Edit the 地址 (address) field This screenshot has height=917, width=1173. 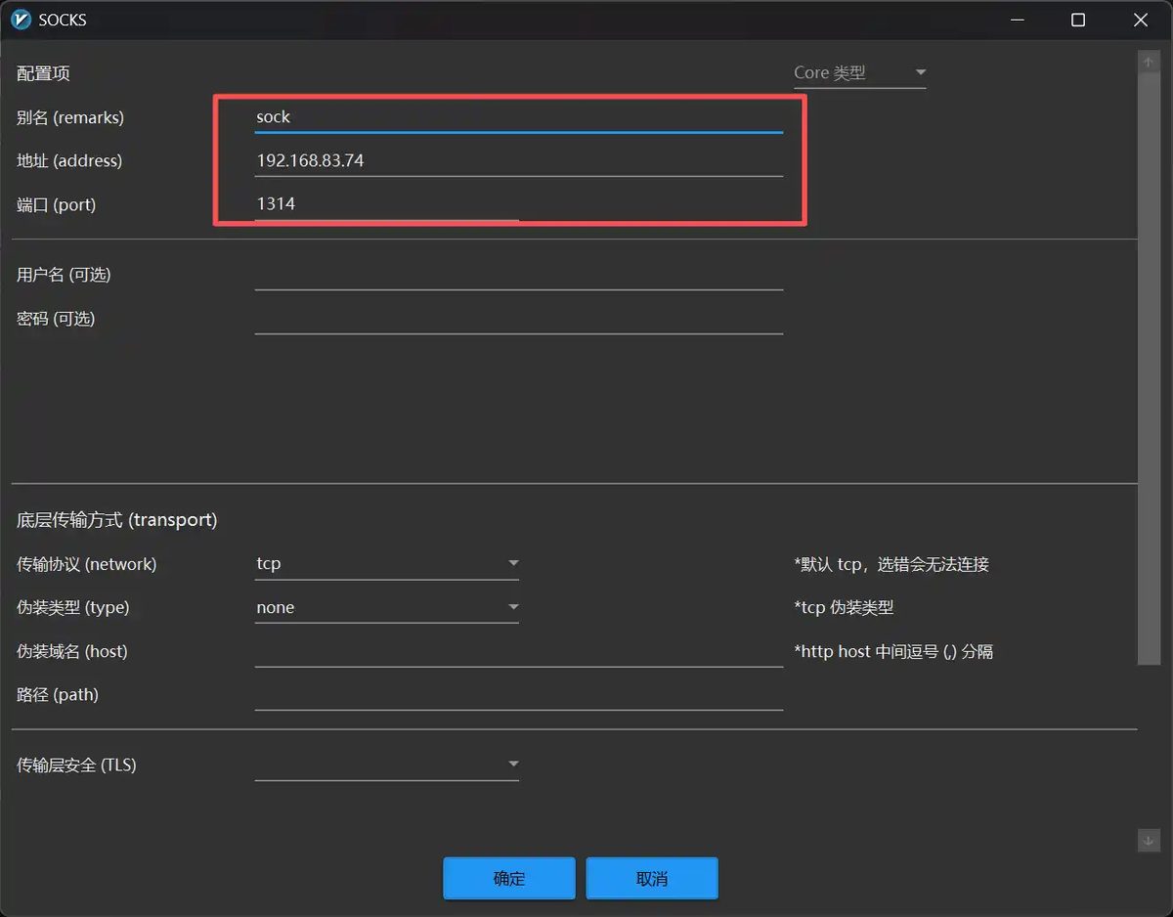tap(519, 161)
